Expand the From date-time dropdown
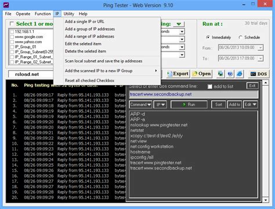Screen dimensions: 275x209 (x=260, y=47)
